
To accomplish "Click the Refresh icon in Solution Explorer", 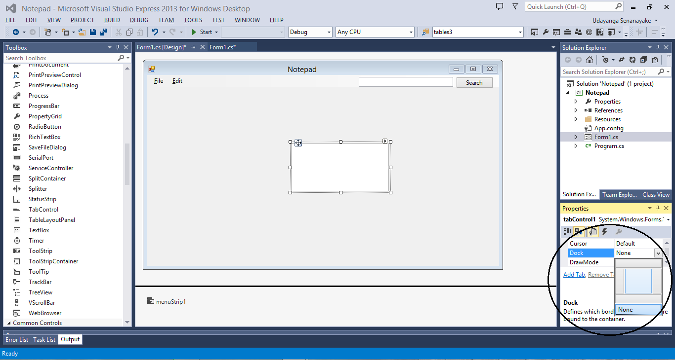I will 633,60.
